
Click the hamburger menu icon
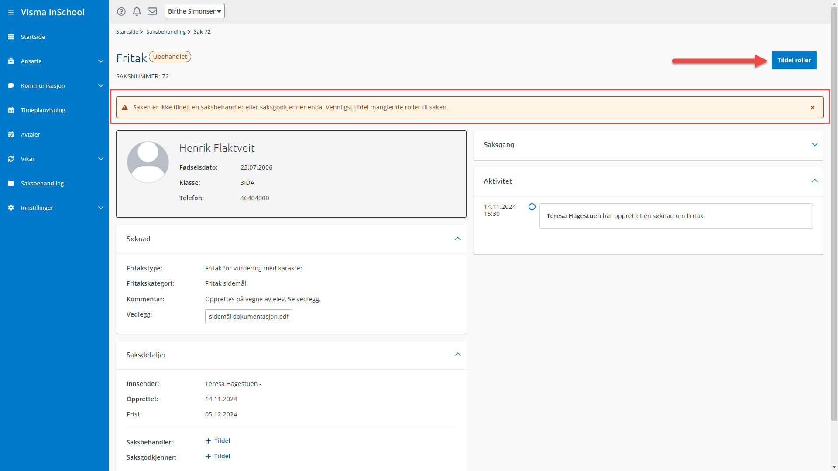(x=11, y=12)
